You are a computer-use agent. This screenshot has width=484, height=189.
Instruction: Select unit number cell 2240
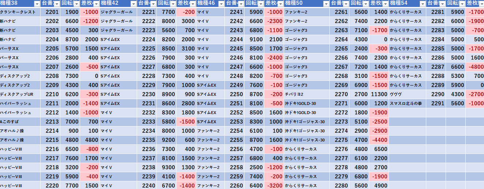point(147,185)
